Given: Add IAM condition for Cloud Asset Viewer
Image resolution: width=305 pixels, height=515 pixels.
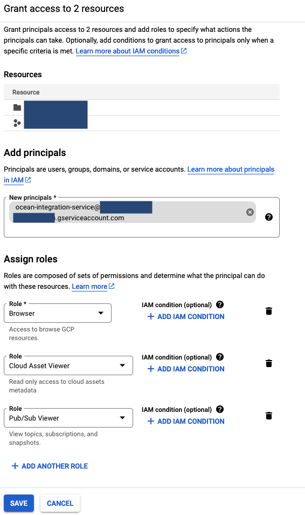Looking at the screenshot, I should (x=186, y=369).
